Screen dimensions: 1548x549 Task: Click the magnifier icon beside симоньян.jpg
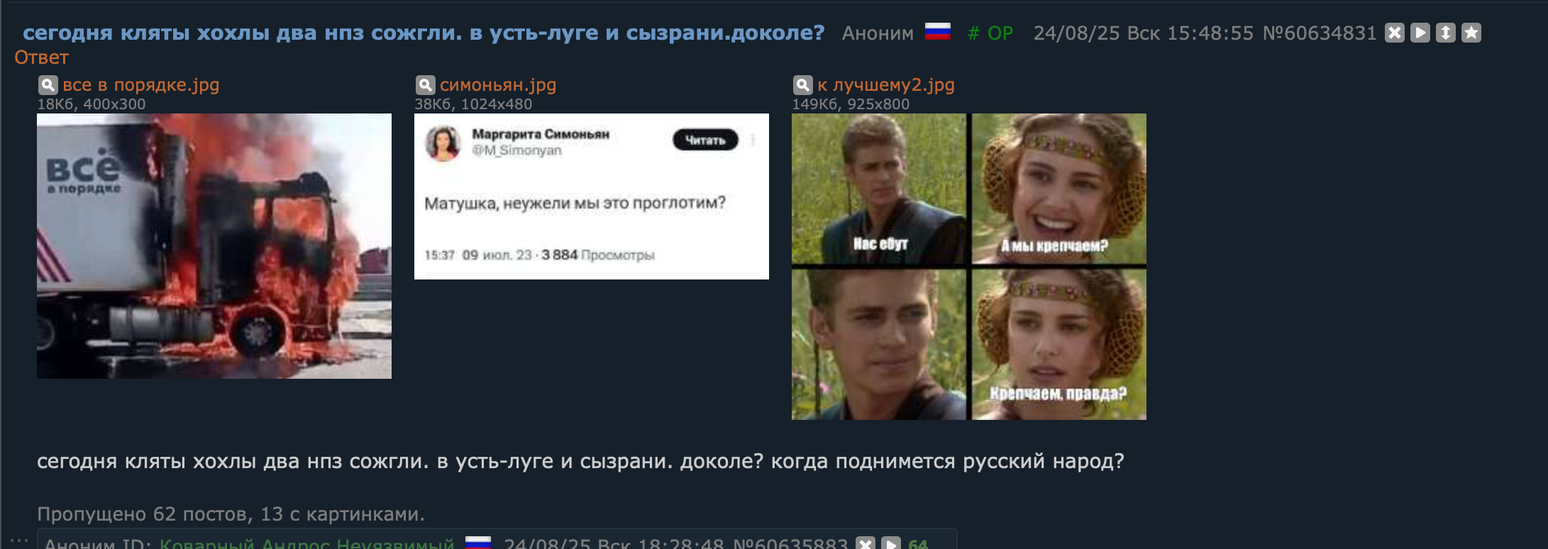(x=425, y=85)
